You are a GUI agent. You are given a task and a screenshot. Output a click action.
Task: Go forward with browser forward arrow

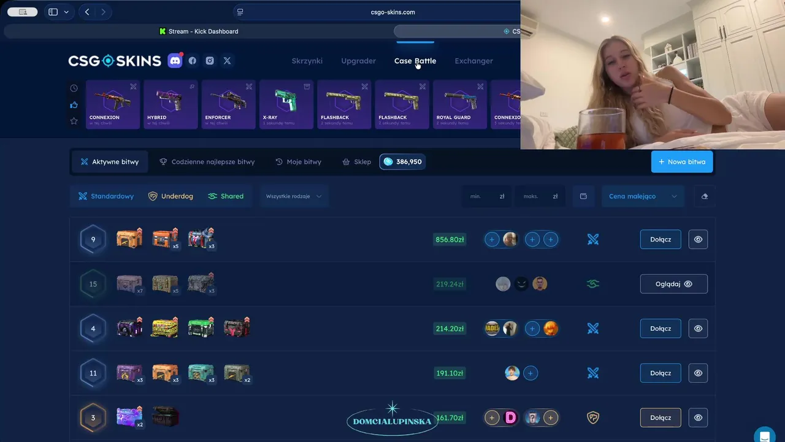tap(103, 12)
